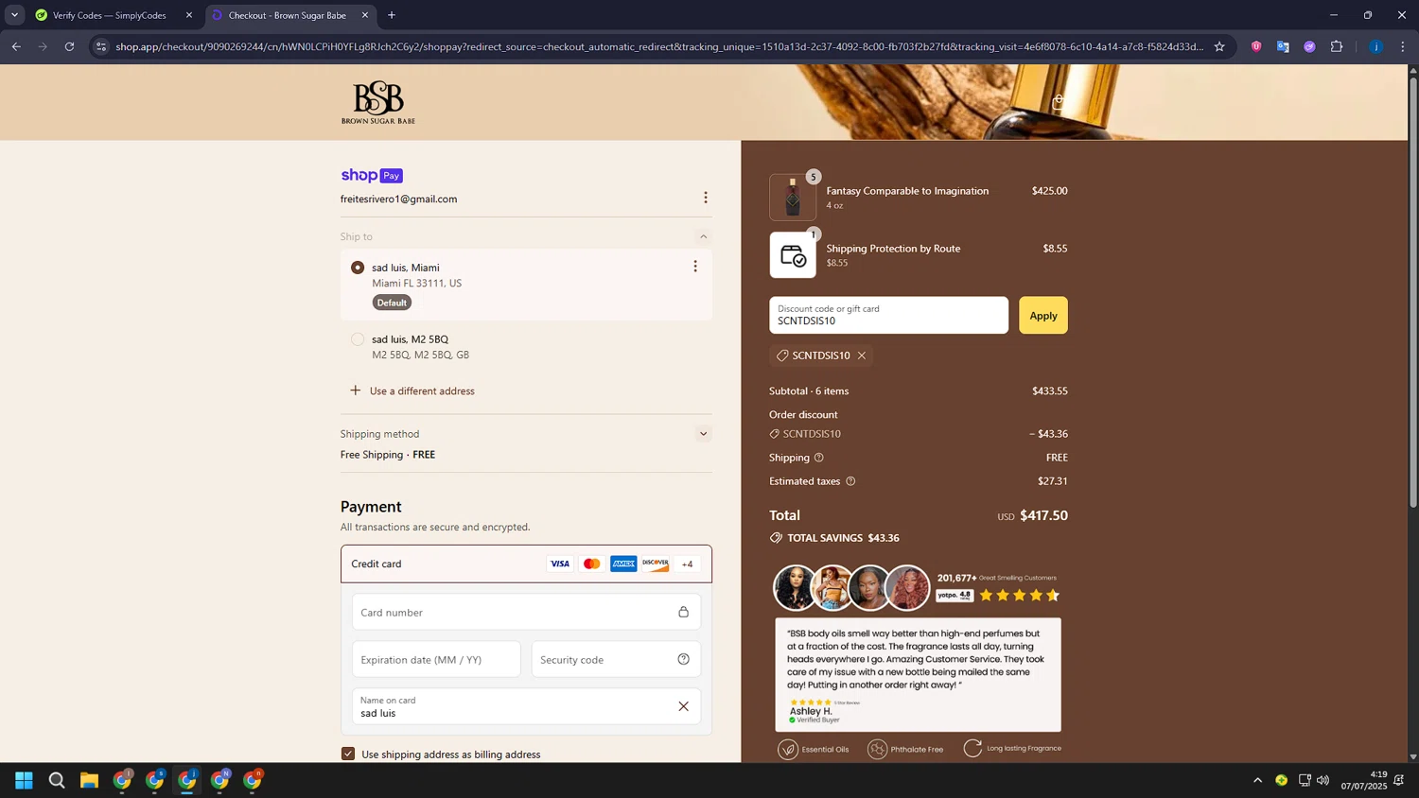Click the TOTAL SAVINGS $43.36 text
This screenshot has height=798, width=1419.
click(x=843, y=538)
